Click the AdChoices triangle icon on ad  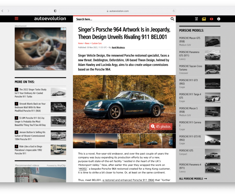point(62,29)
